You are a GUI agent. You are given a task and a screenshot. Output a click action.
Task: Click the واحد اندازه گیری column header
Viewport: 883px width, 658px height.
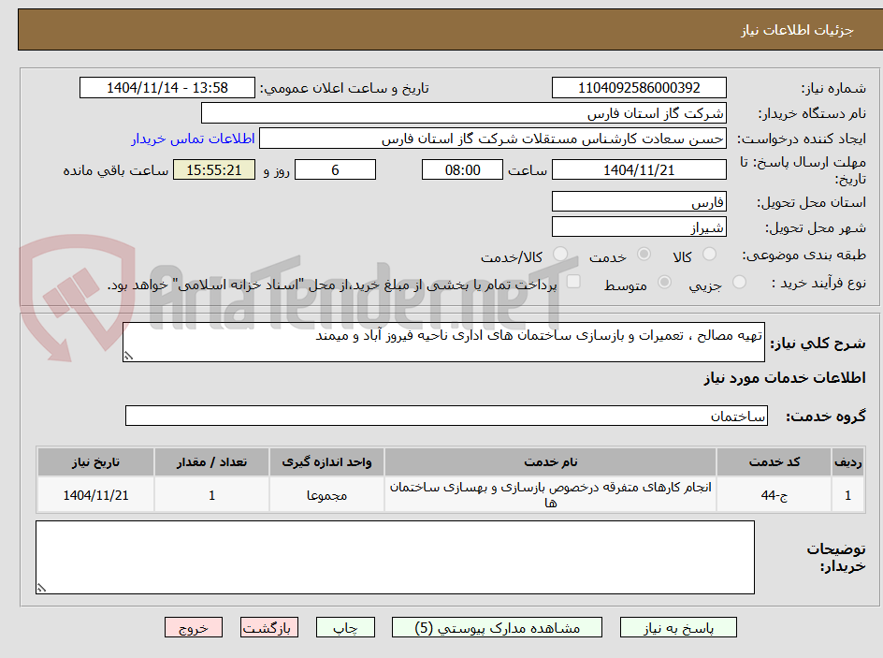pyautogui.click(x=326, y=462)
